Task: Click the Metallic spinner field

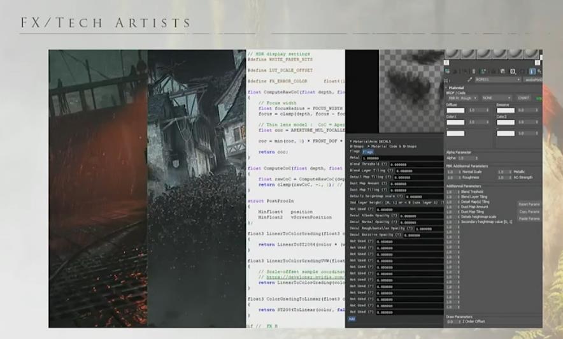Action: pos(504,172)
